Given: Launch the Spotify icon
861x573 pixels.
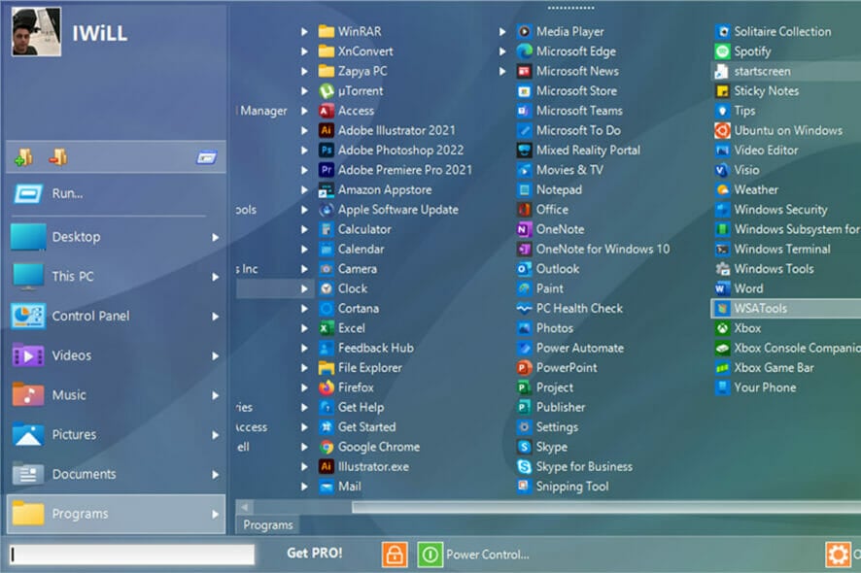Looking at the screenshot, I should click(722, 51).
